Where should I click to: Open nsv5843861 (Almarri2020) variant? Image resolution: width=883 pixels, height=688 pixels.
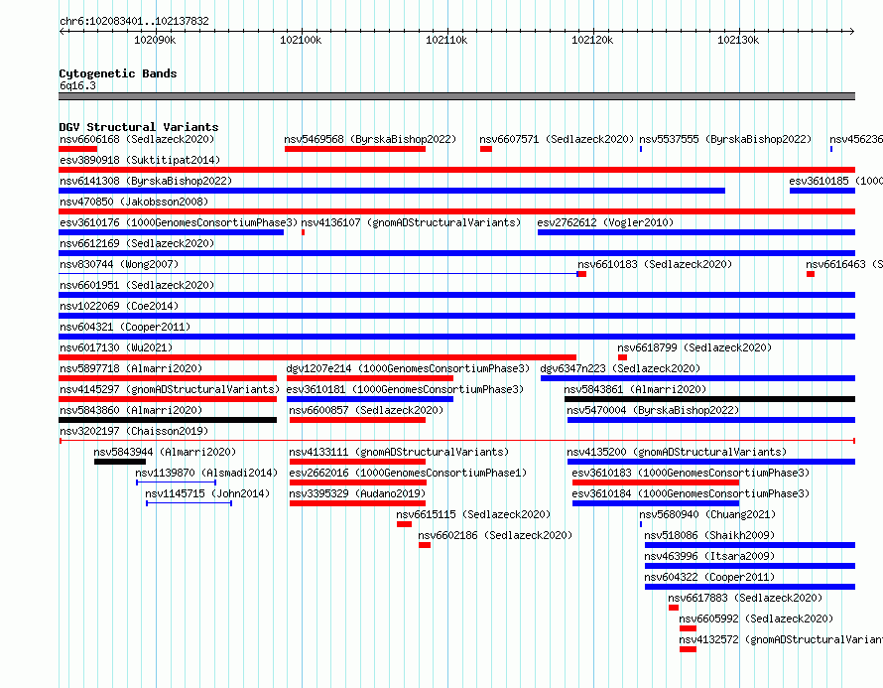coord(635,389)
